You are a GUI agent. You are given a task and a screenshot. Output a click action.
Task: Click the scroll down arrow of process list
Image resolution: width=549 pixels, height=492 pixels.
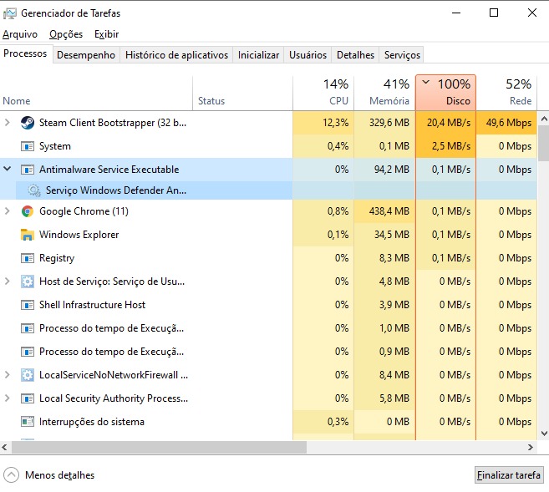point(544,434)
